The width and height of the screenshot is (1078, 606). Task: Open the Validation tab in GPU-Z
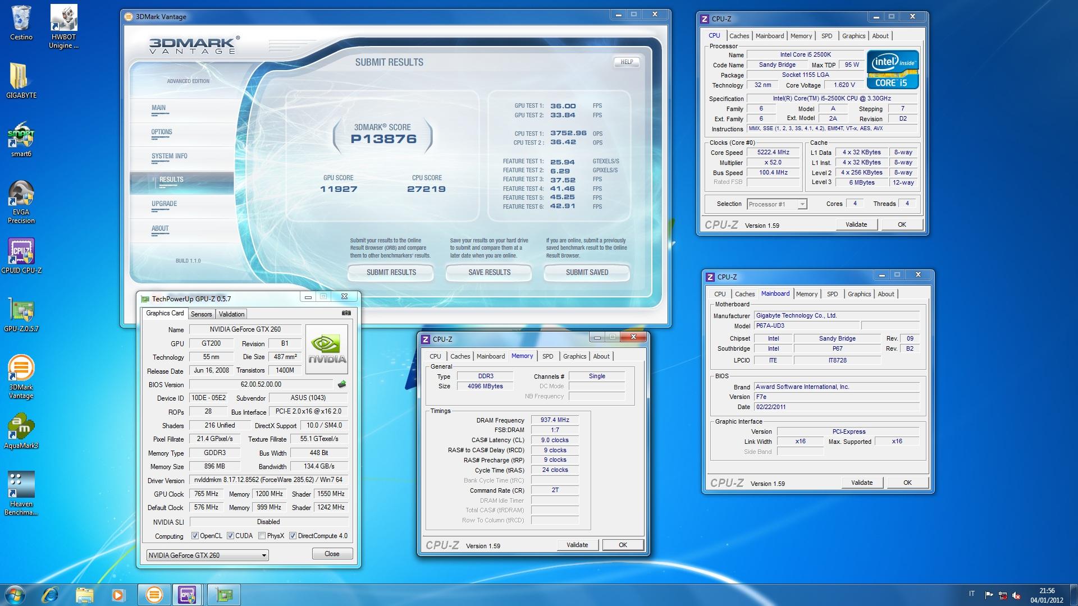point(231,314)
